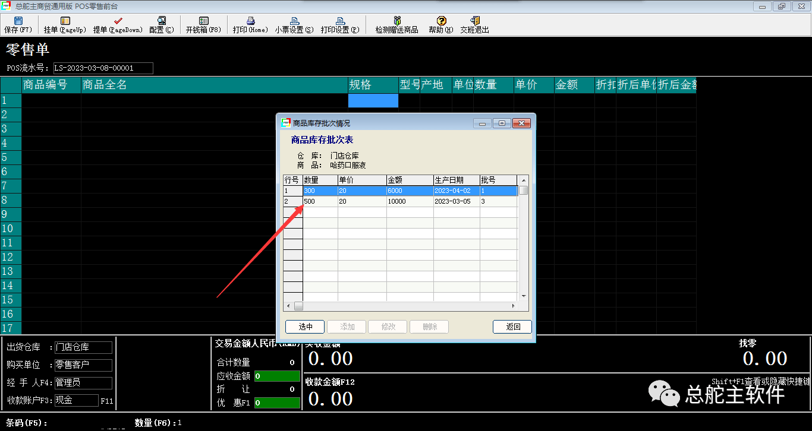Select batch row with quantity 500
The image size is (812, 431).
click(x=400, y=202)
